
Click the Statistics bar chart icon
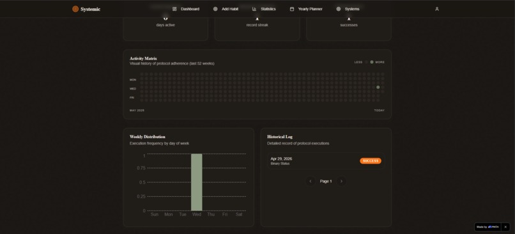[x=254, y=9]
